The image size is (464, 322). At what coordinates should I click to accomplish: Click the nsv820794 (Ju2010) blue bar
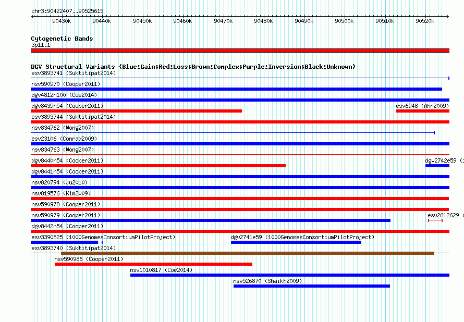pyautogui.click(x=240, y=188)
